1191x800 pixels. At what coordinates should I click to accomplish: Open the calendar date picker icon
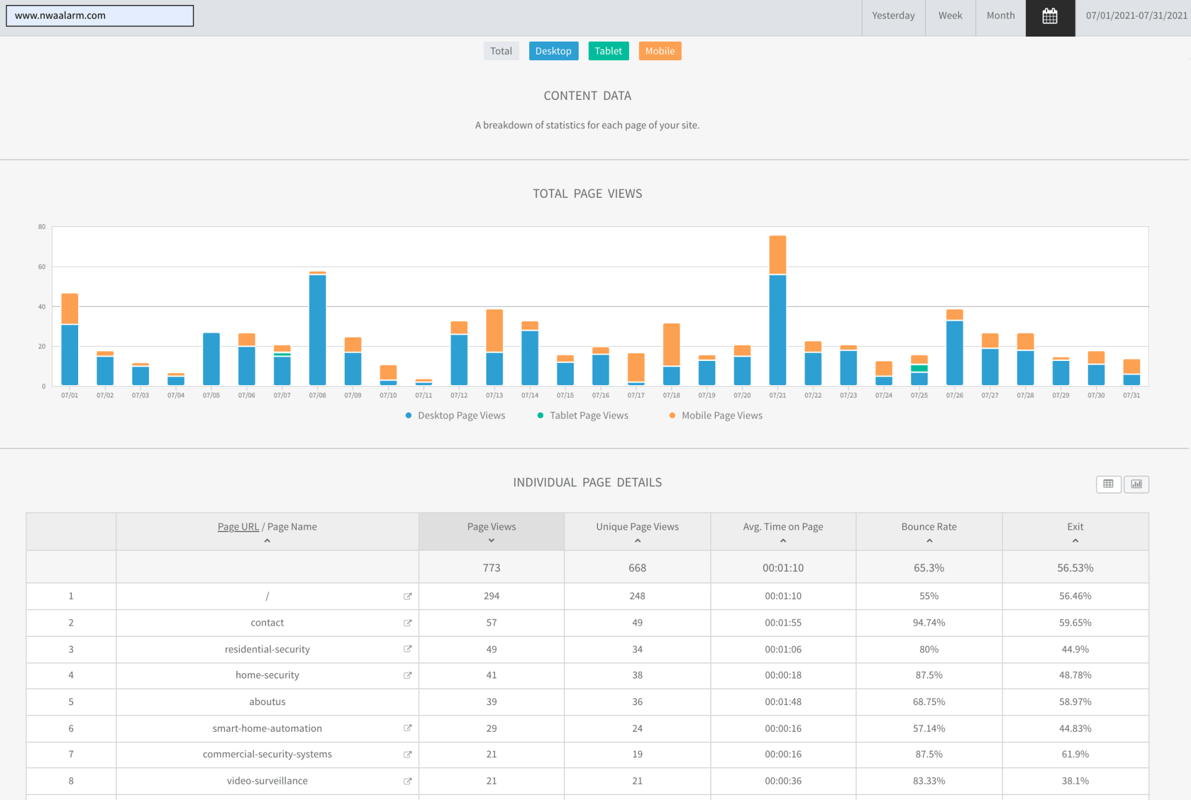tap(1050, 17)
